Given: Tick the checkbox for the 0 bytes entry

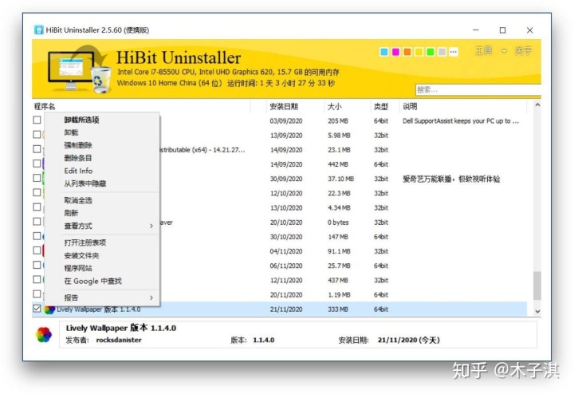Looking at the screenshot, I should click(37, 222).
